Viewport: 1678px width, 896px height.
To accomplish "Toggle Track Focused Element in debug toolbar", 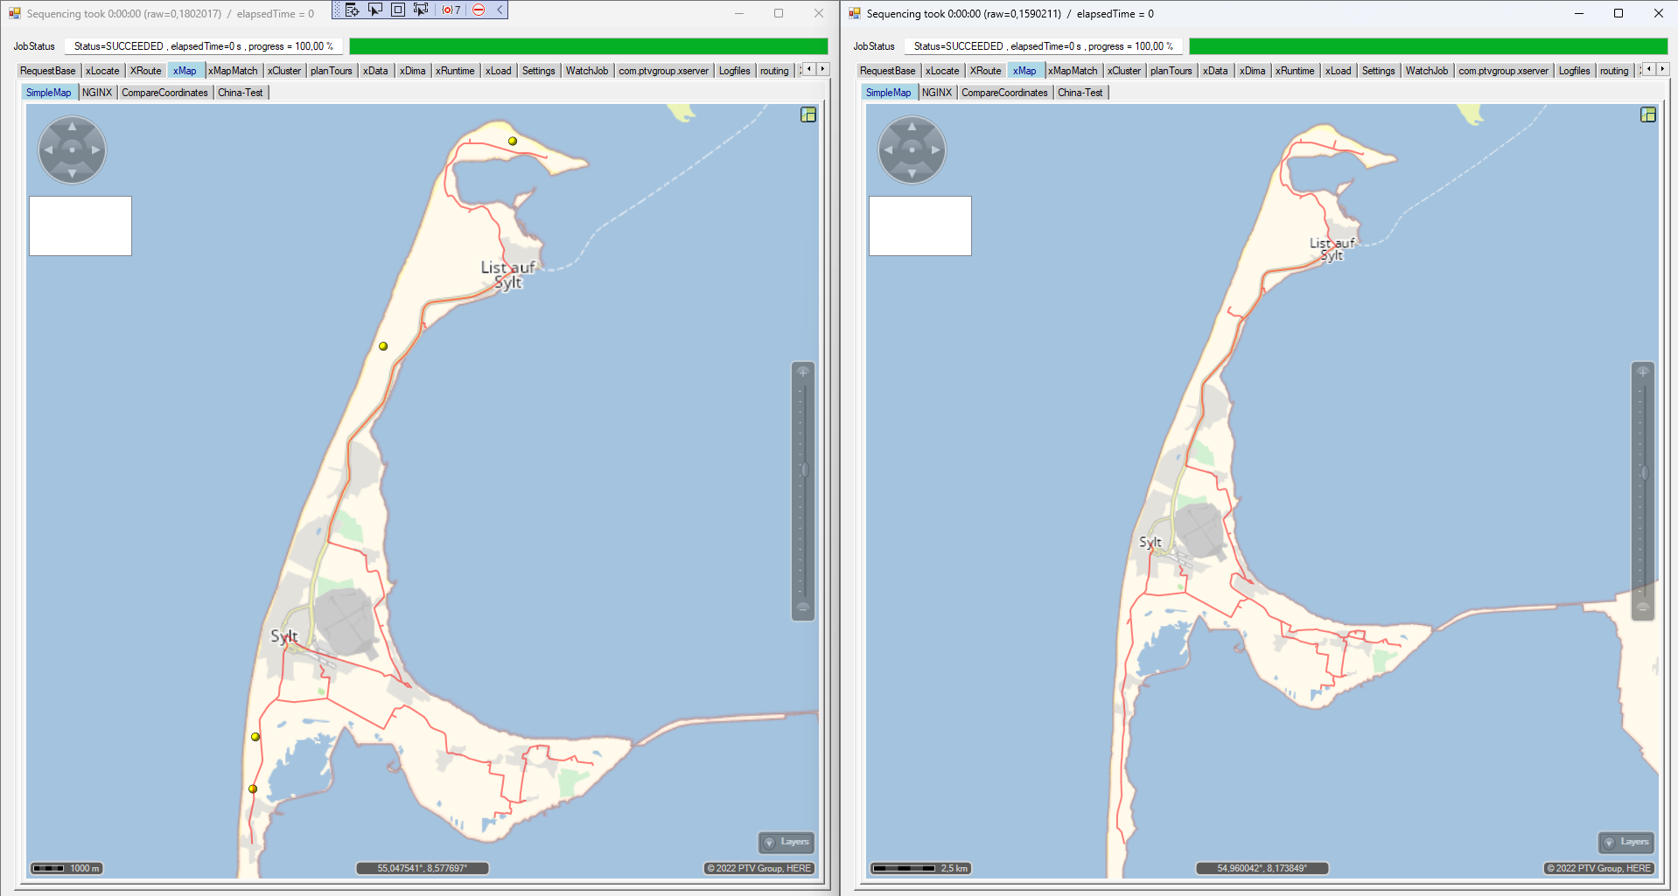I will click(421, 10).
